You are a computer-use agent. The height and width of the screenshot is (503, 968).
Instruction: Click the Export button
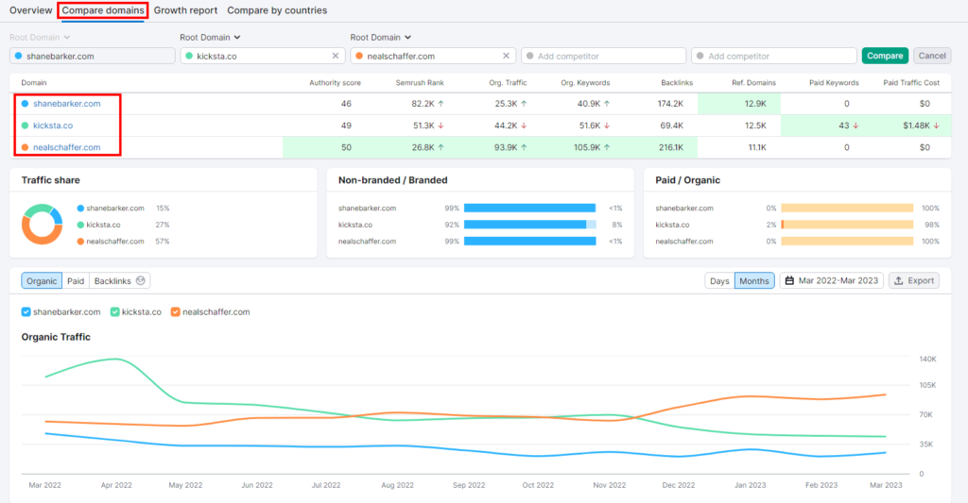click(x=914, y=280)
